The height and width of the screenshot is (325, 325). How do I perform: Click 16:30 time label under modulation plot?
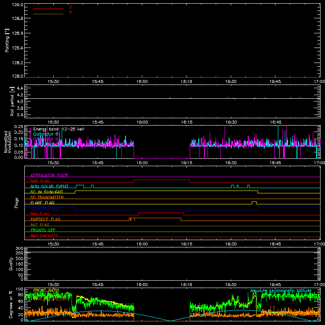[x=231, y=163]
